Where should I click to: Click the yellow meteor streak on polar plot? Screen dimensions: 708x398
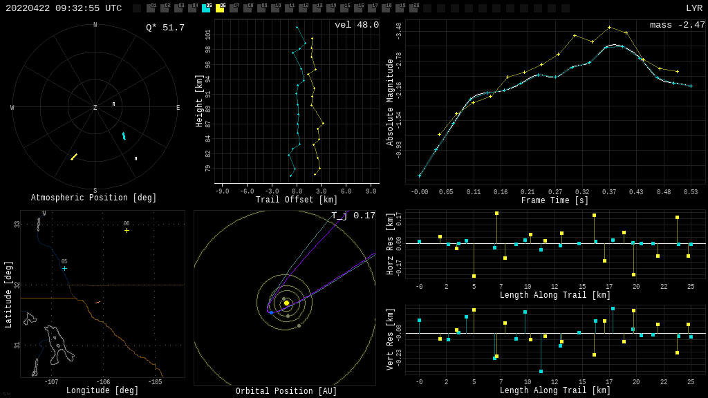(74, 157)
